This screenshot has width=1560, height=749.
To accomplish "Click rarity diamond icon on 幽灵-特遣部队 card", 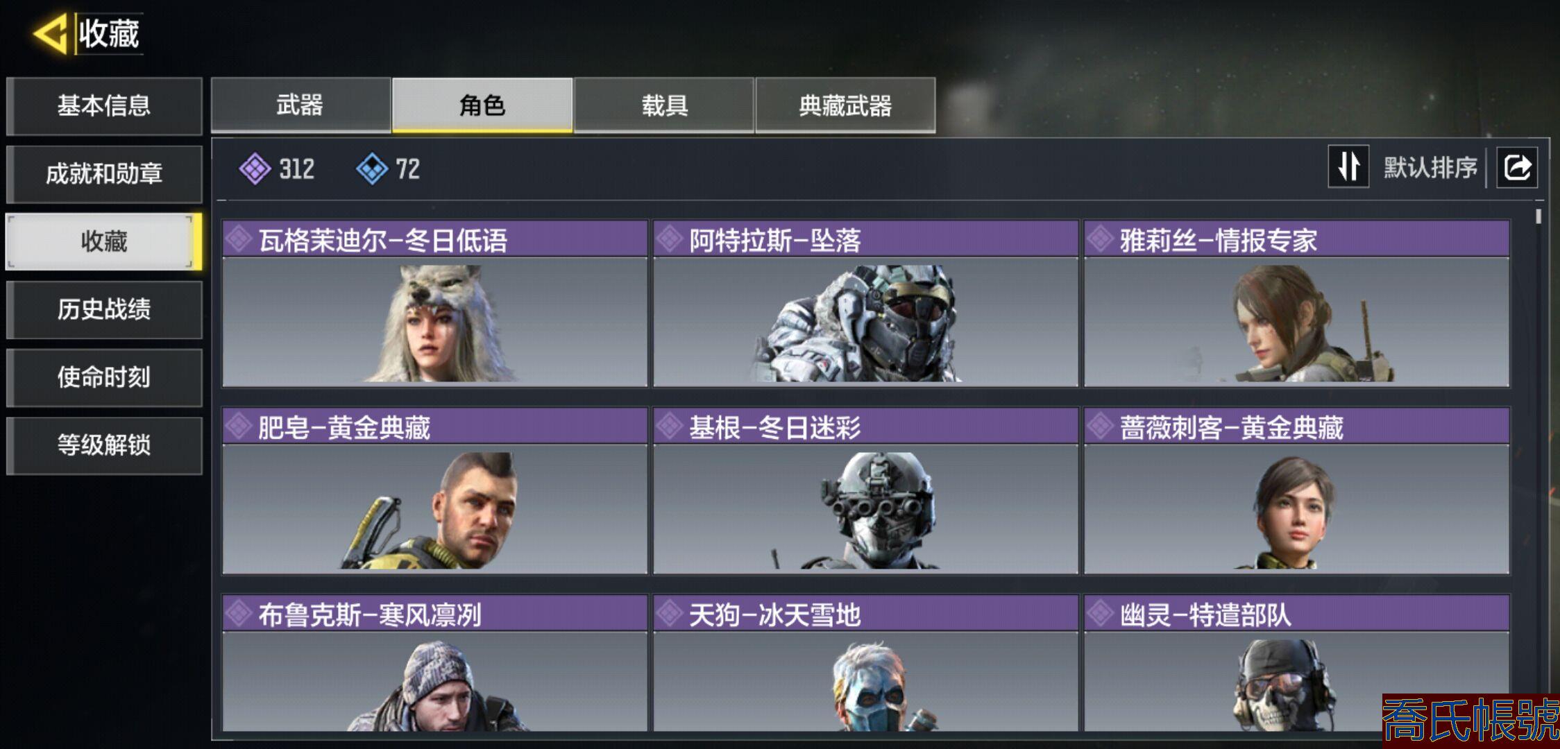I will pos(1101,614).
